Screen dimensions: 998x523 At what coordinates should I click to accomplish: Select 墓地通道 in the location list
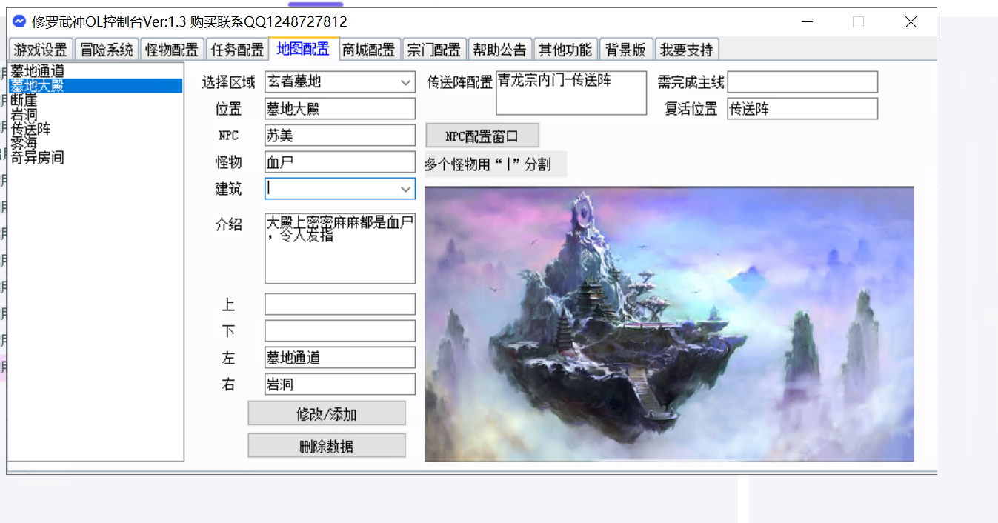[x=37, y=71]
